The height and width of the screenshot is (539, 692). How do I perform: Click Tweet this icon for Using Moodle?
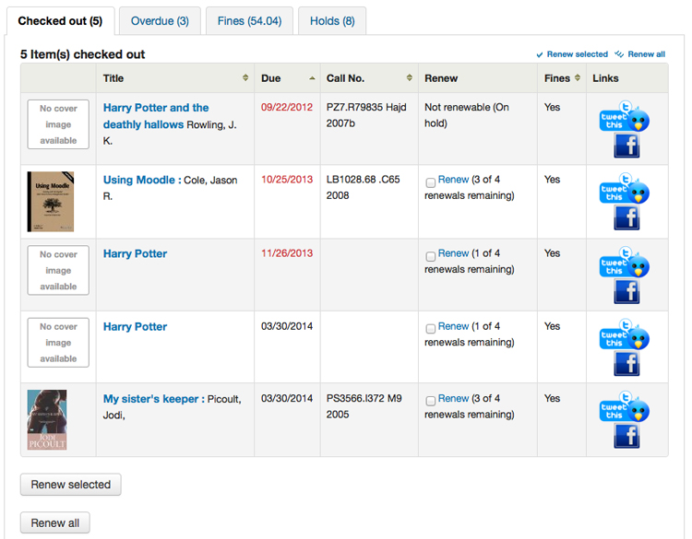tap(625, 190)
